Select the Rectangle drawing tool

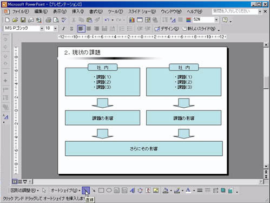[101, 191]
